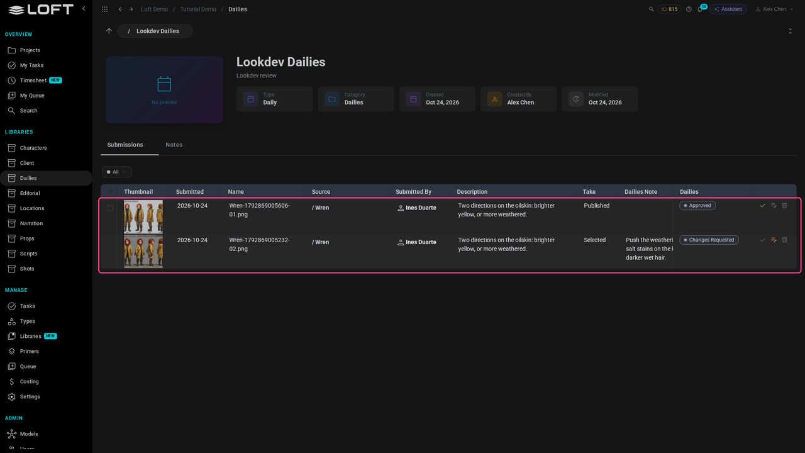Tick the checkbox for Wren 01.png row

(110, 208)
